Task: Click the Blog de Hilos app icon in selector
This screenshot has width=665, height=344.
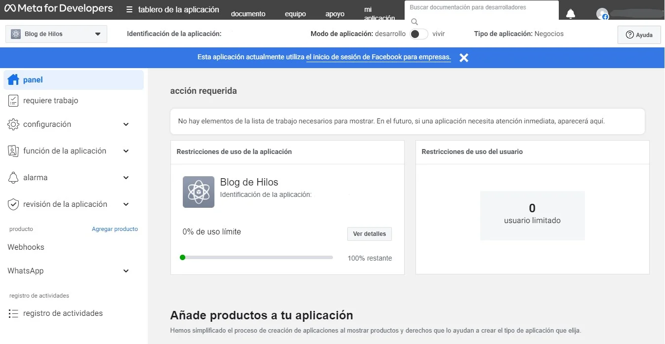Action: click(x=16, y=34)
